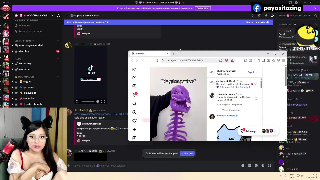This screenshot has width=320, height=180.
Task: Like the pseudoescorpion comment heart
Action: [256, 99]
